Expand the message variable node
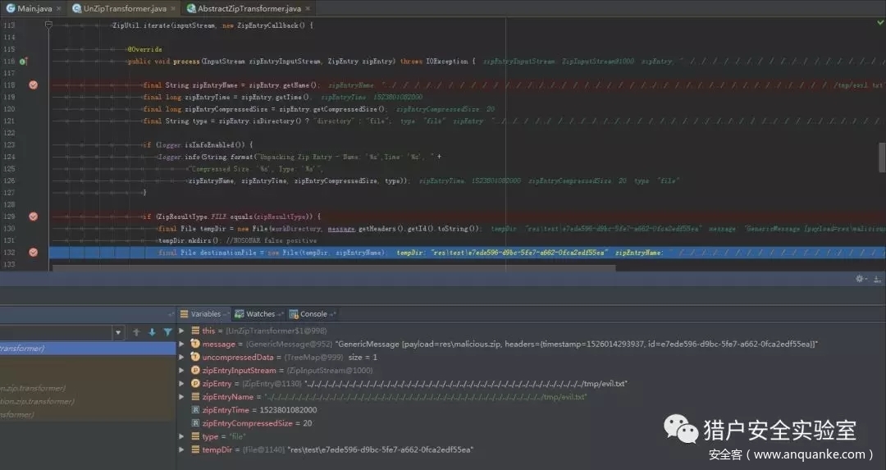The height and width of the screenshot is (470, 886). (x=183, y=345)
